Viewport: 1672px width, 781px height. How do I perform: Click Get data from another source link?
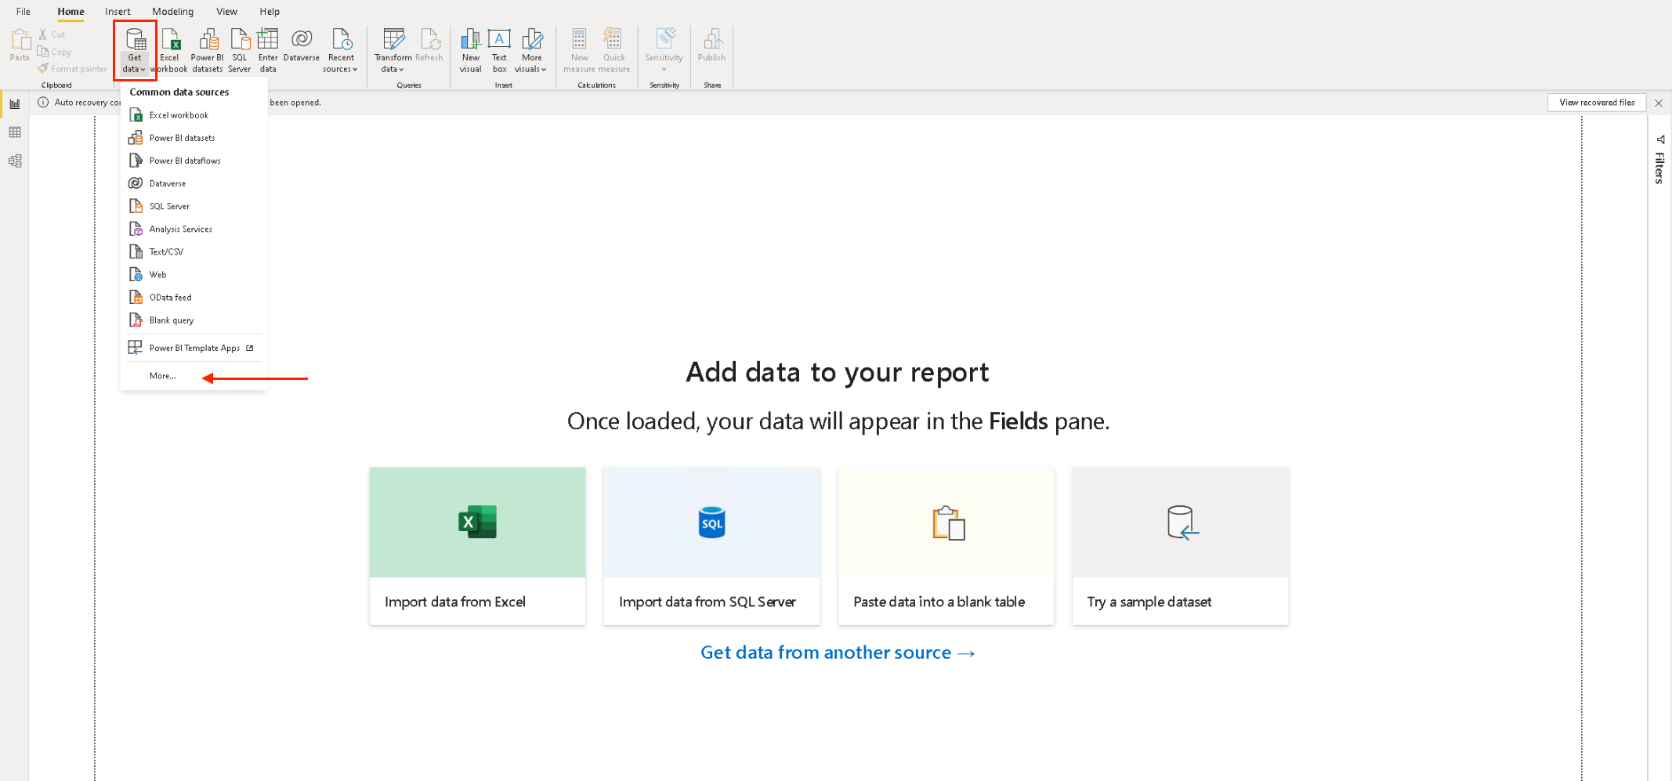pyautogui.click(x=838, y=653)
